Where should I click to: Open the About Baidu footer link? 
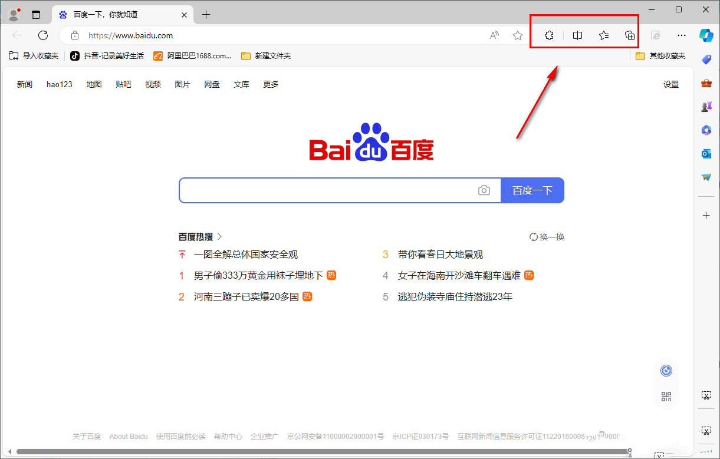click(x=129, y=437)
